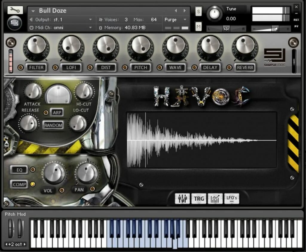Click the AUX icon in the header
Image resolution: width=306 pixels, height=252 pixels.
[x=296, y=19]
